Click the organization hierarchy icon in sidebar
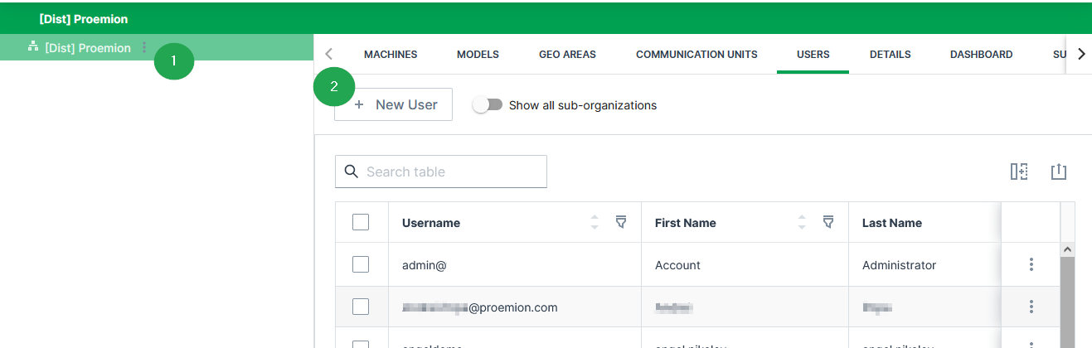Image resolution: width=1092 pixels, height=348 pixels. click(33, 47)
